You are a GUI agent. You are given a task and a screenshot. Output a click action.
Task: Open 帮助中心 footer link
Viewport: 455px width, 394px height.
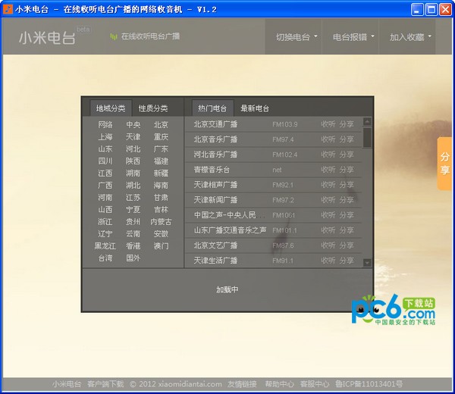tap(279, 384)
